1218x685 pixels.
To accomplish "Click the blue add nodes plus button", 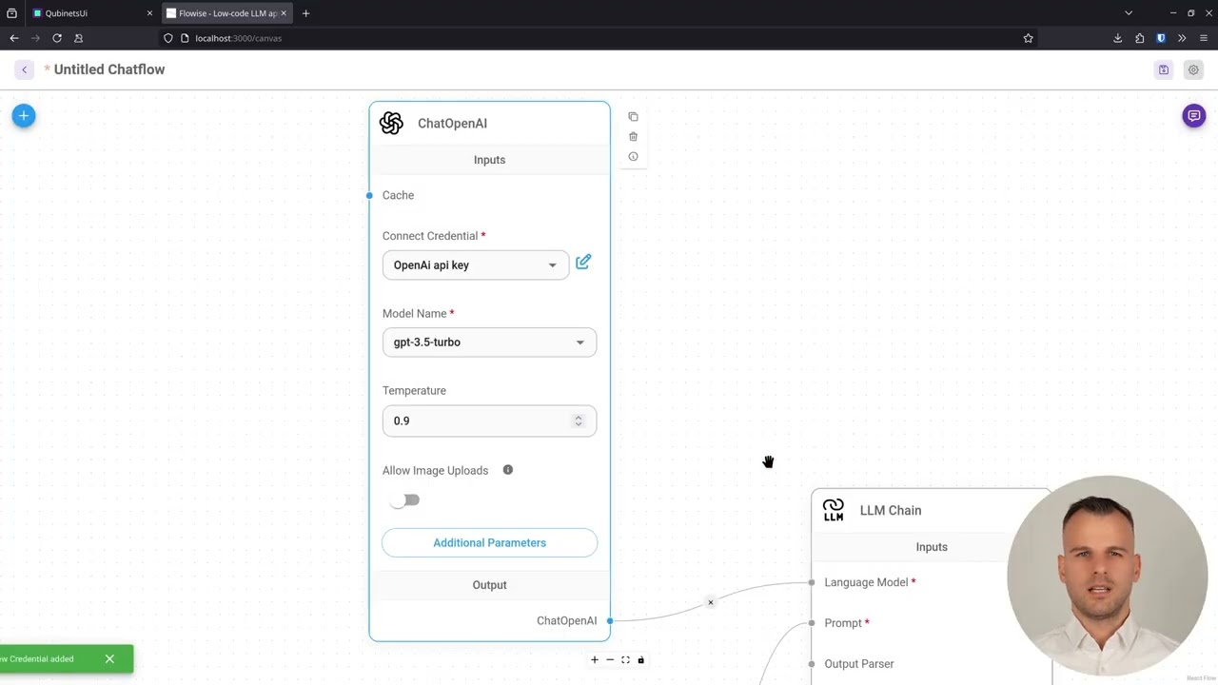I will 24,116.
